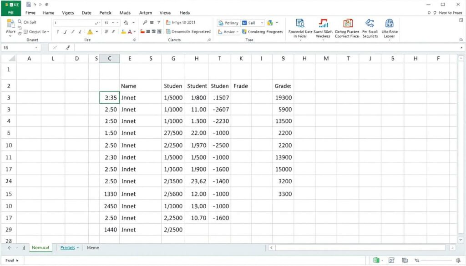The height and width of the screenshot is (266, 466).
Task: Click the save icon in quick access toolbar
Action: (28, 5)
